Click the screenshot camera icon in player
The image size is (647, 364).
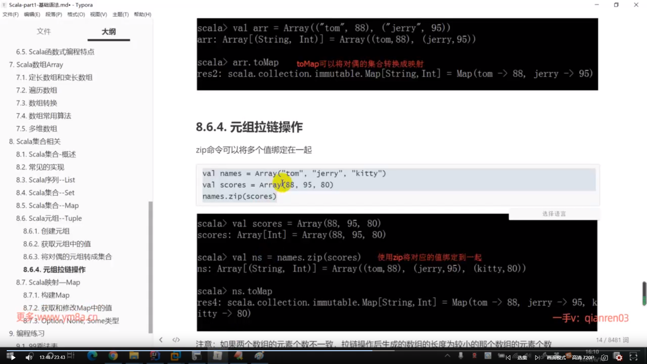[x=605, y=358]
